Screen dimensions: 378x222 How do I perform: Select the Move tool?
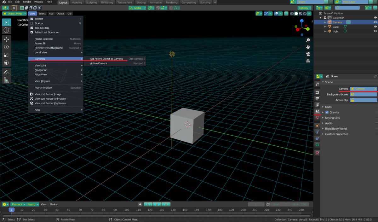point(6,39)
